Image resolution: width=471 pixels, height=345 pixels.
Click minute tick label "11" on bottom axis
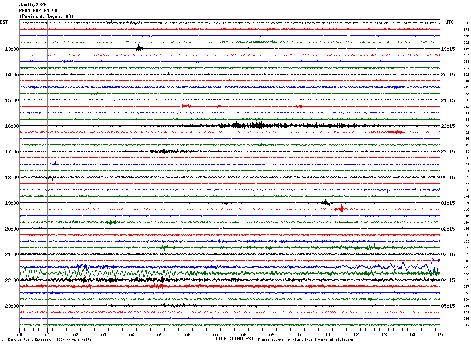click(x=328, y=335)
